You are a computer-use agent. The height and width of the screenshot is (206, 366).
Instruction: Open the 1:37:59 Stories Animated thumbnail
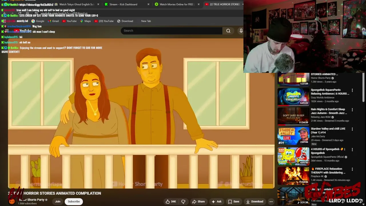tap(293, 79)
